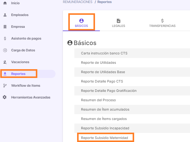Click the Empleados person icon
The width and height of the screenshot is (190, 142).
point(5,15)
